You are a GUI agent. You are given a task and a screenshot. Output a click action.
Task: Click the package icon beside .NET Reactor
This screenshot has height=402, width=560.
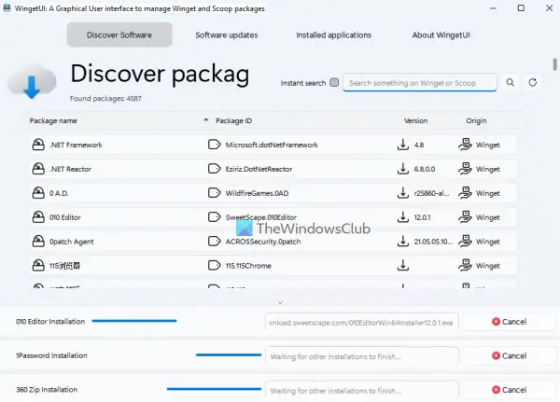click(x=38, y=169)
